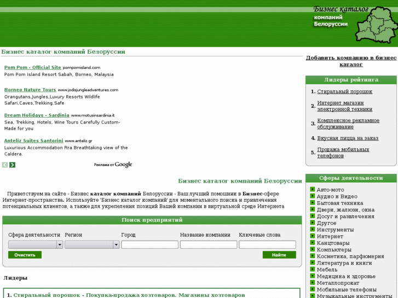Select the Мебель category
Viewport: 398px width, 298px height.
pos(327,270)
